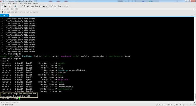The height and width of the screenshot is (106, 196).
Task: Click the Lock screen padlock icon
Action: (52, 6)
